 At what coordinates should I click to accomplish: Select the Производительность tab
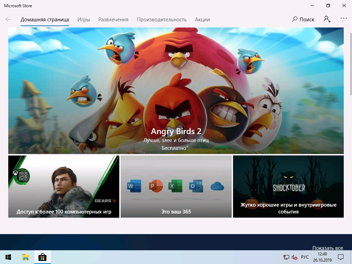[x=162, y=20]
